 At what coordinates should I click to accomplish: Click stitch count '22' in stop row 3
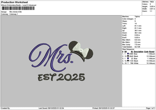(x=132, y=59)
